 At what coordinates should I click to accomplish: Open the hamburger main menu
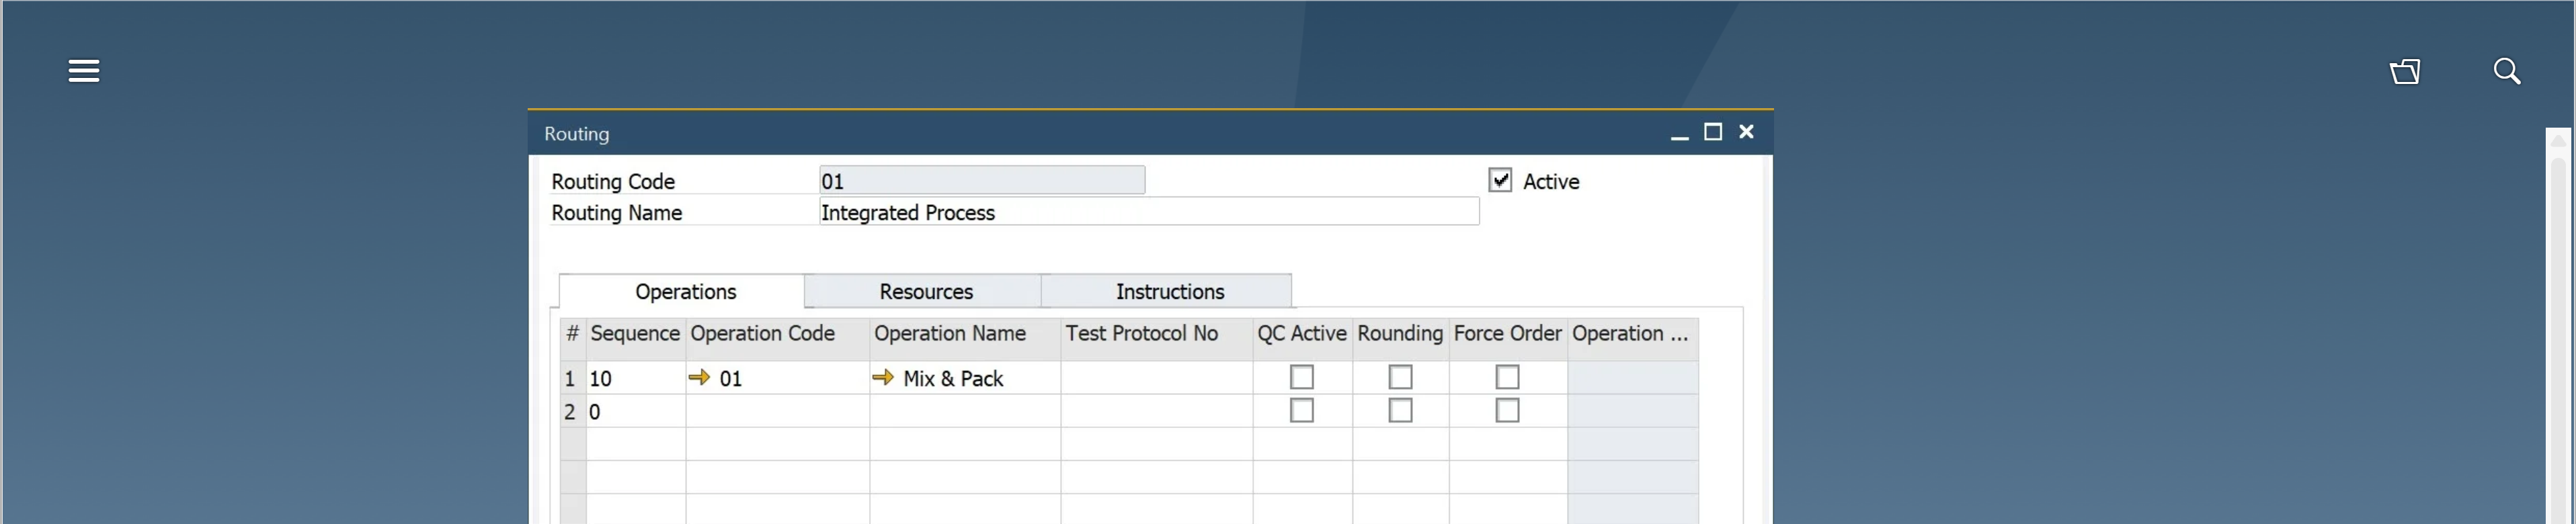(x=84, y=71)
